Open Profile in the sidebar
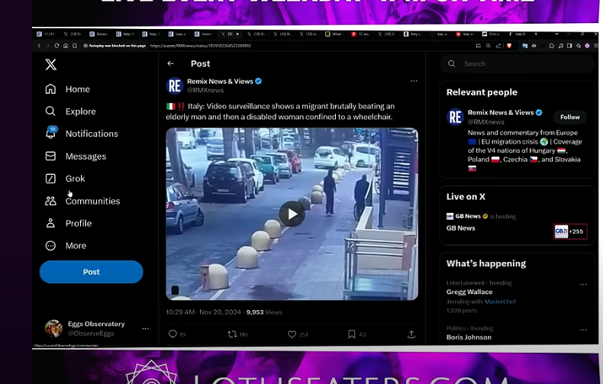This screenshot has height=384, width=603. coord(69,223)
